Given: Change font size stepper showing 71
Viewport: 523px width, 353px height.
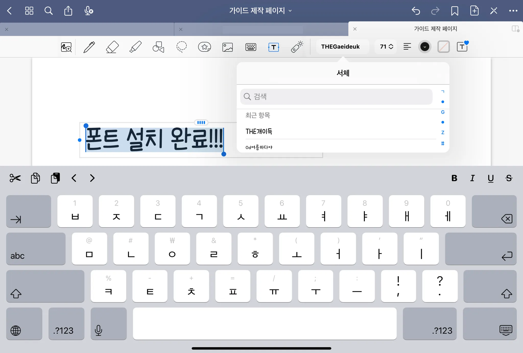Looking at the screenshot, I should pyautogui.click(x=386, y=47).
